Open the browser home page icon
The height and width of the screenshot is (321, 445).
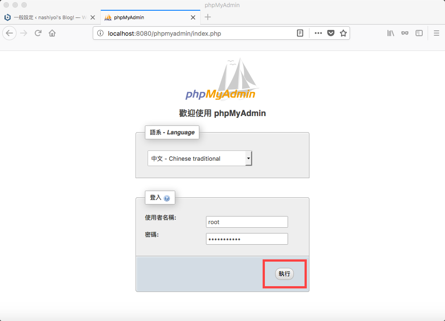click(x=52, y=33)
